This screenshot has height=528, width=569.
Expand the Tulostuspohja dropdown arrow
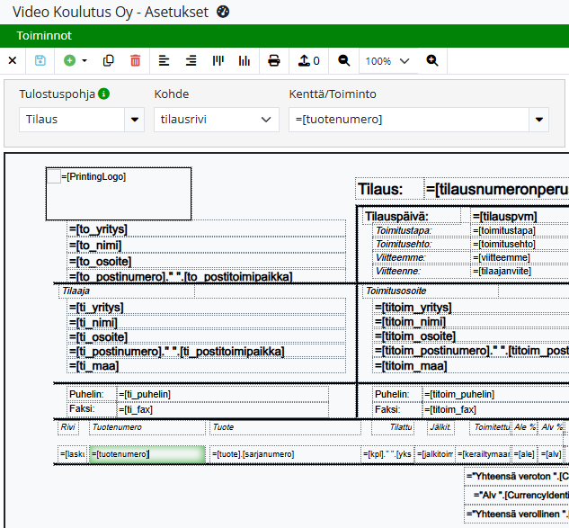click(135, 120)
